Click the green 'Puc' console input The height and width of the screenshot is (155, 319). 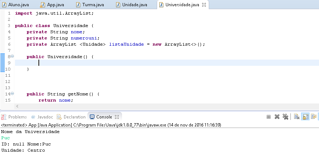click(5, 138)
